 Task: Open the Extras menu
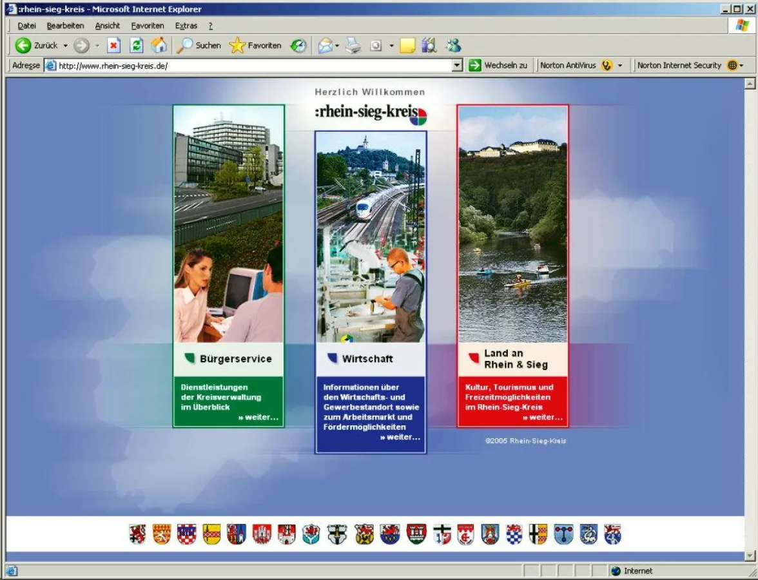(186, 26)
